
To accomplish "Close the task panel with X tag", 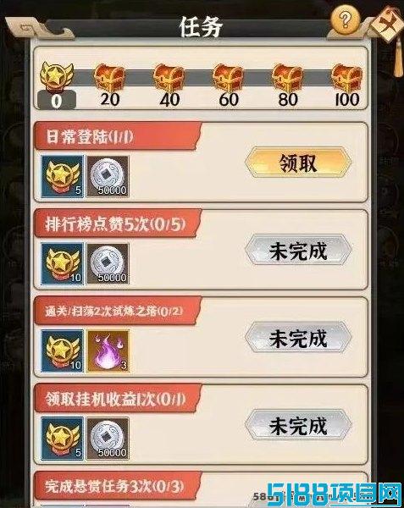I will coord(387,24).
